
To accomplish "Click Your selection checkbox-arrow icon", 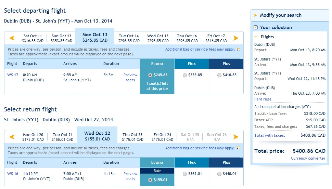I will click(x=256, y=27).
